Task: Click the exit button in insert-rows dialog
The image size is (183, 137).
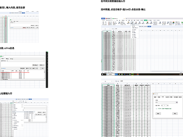Action: (175, 113)
